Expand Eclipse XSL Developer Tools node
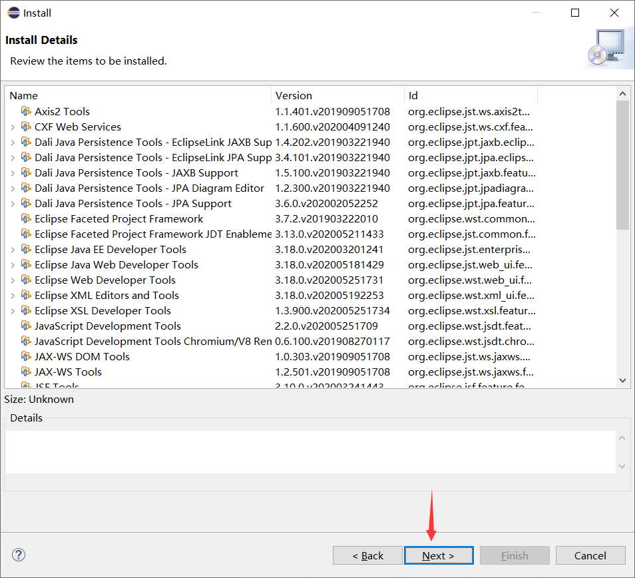Screen dimensions: 635x578 pos(13,311)
